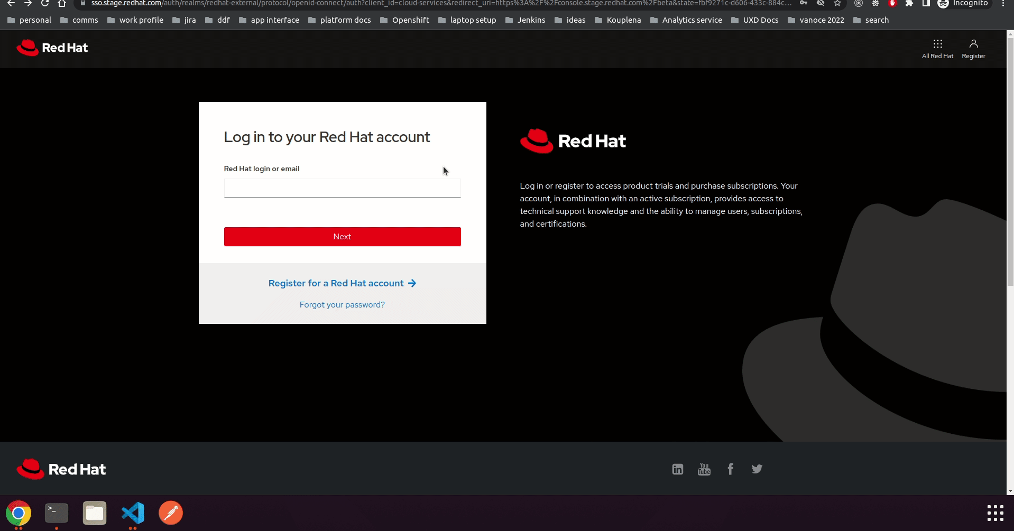The height and width of the screenshot is (531, 1014).
Task: Open Red Hat's LinkedIn page
Action: pos(677,469)
